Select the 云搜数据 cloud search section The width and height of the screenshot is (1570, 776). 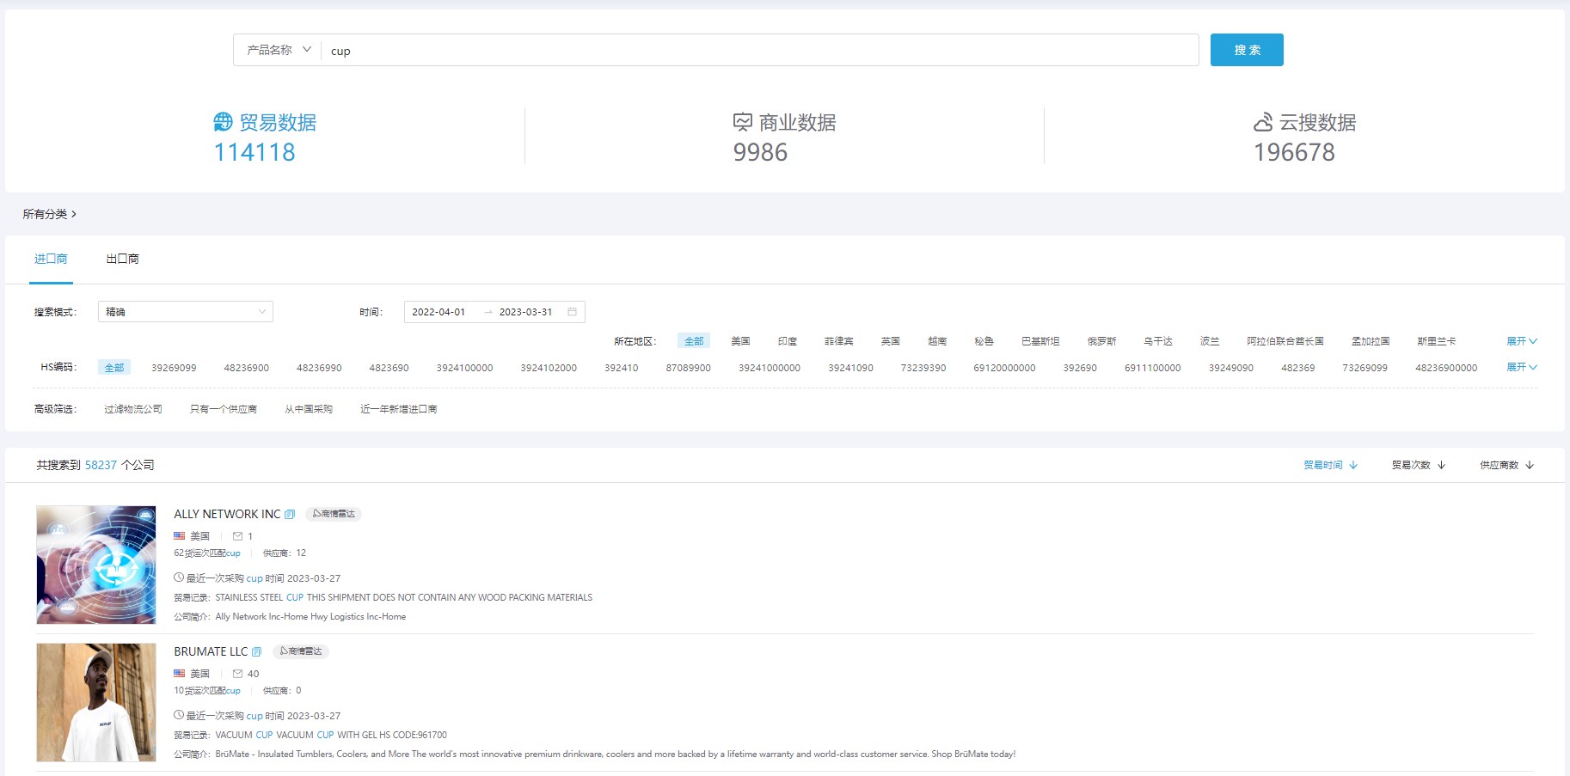pyautogui.click(x=1304, y=137)
